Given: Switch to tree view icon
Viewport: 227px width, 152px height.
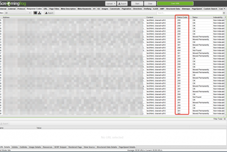Looking at the screenshot, I should (39, 13).
